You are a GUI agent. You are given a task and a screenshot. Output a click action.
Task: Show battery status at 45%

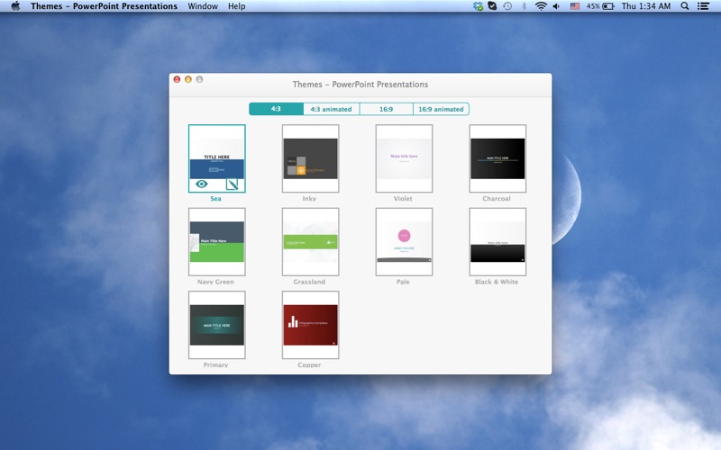pyautogui.click(x=600, y=6)
